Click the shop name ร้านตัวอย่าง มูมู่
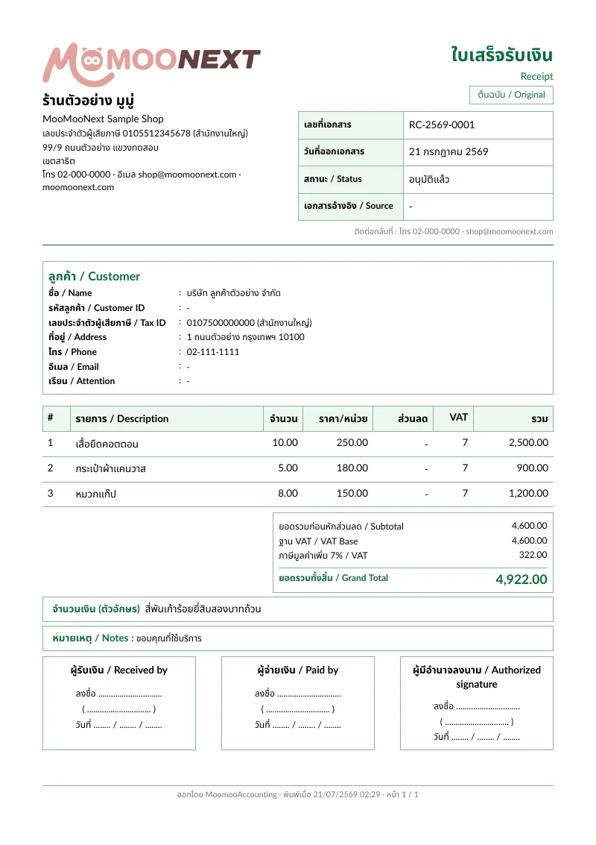The image size is (596, 845). click(89, 101)
